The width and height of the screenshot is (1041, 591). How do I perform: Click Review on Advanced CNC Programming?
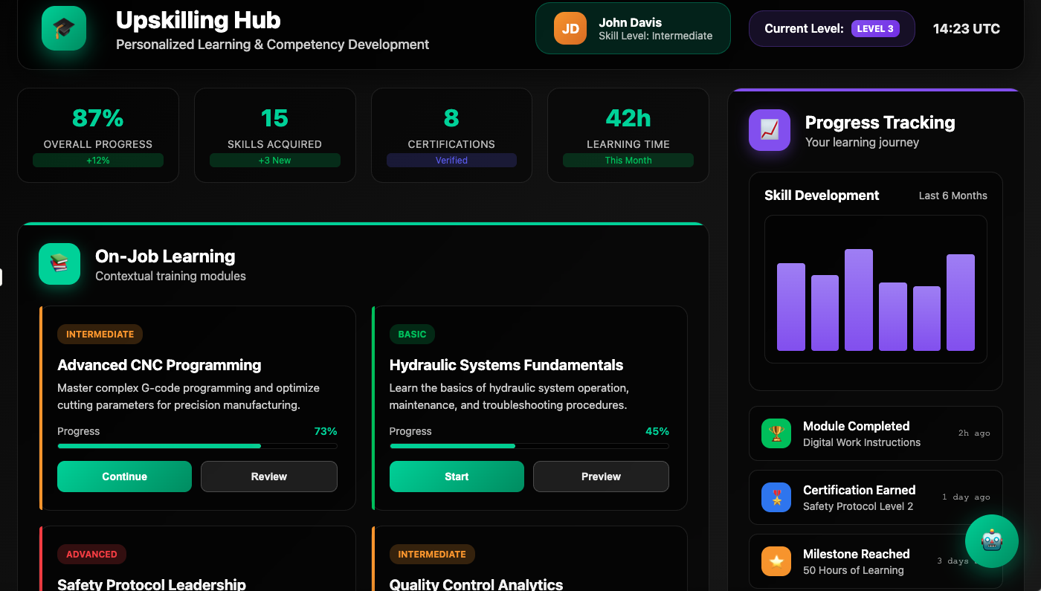coord(268,477)
